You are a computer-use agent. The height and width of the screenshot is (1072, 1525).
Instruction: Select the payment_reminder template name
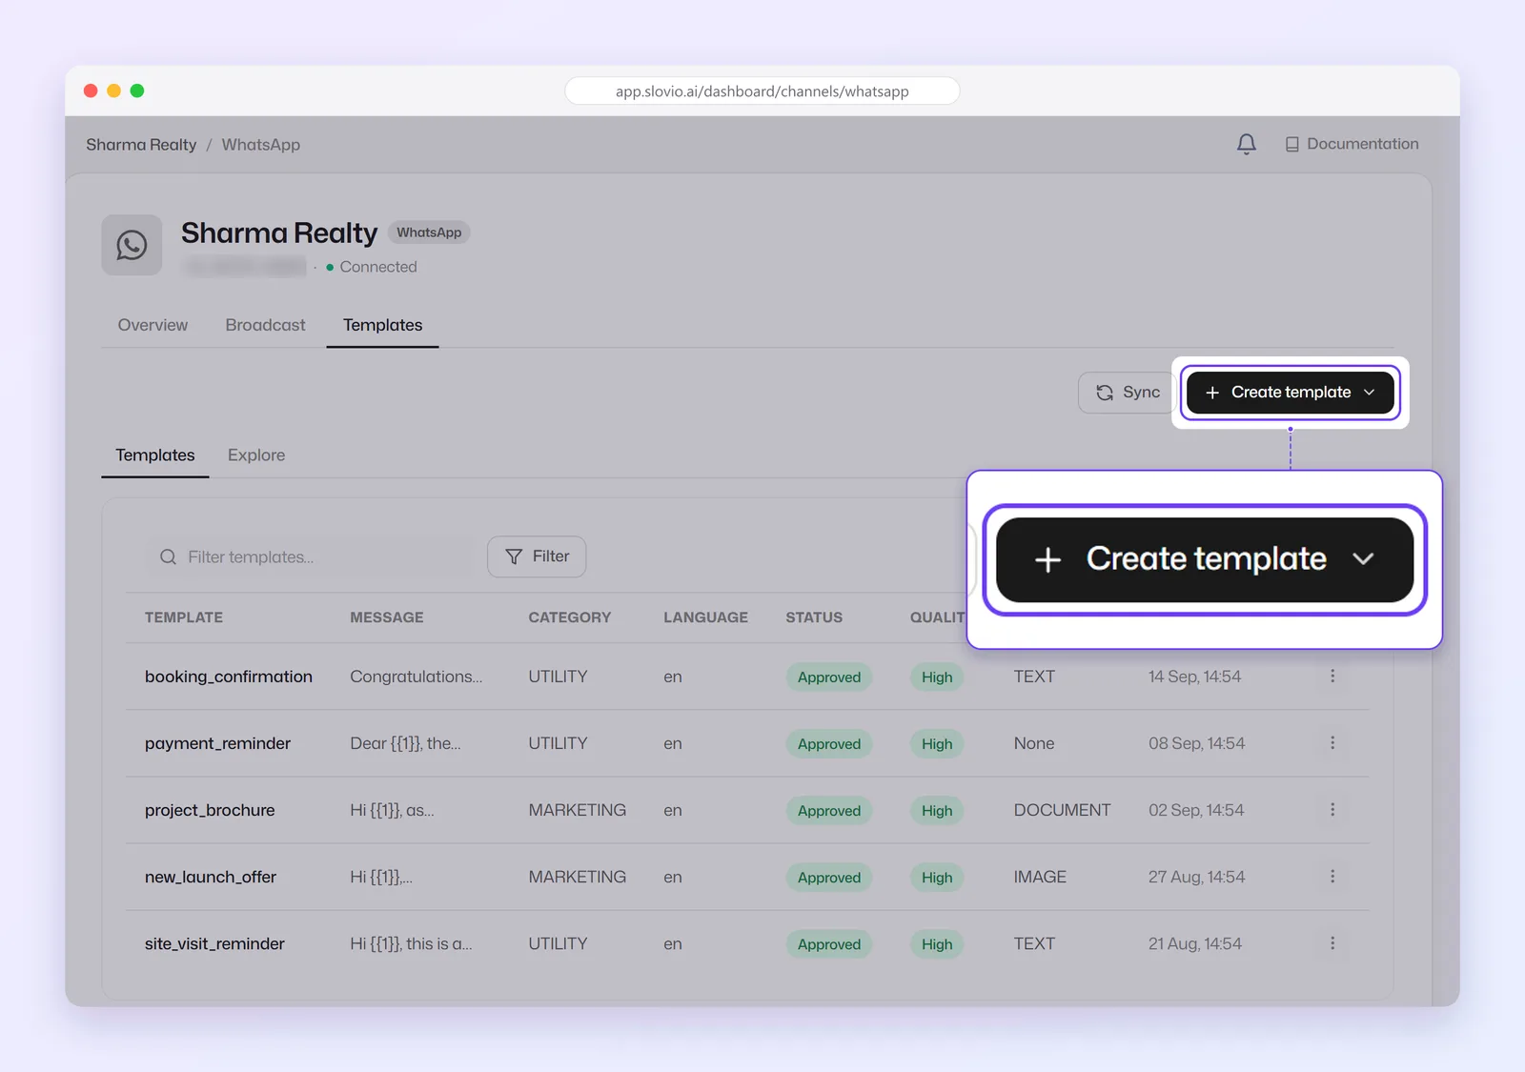click(217, 743)
